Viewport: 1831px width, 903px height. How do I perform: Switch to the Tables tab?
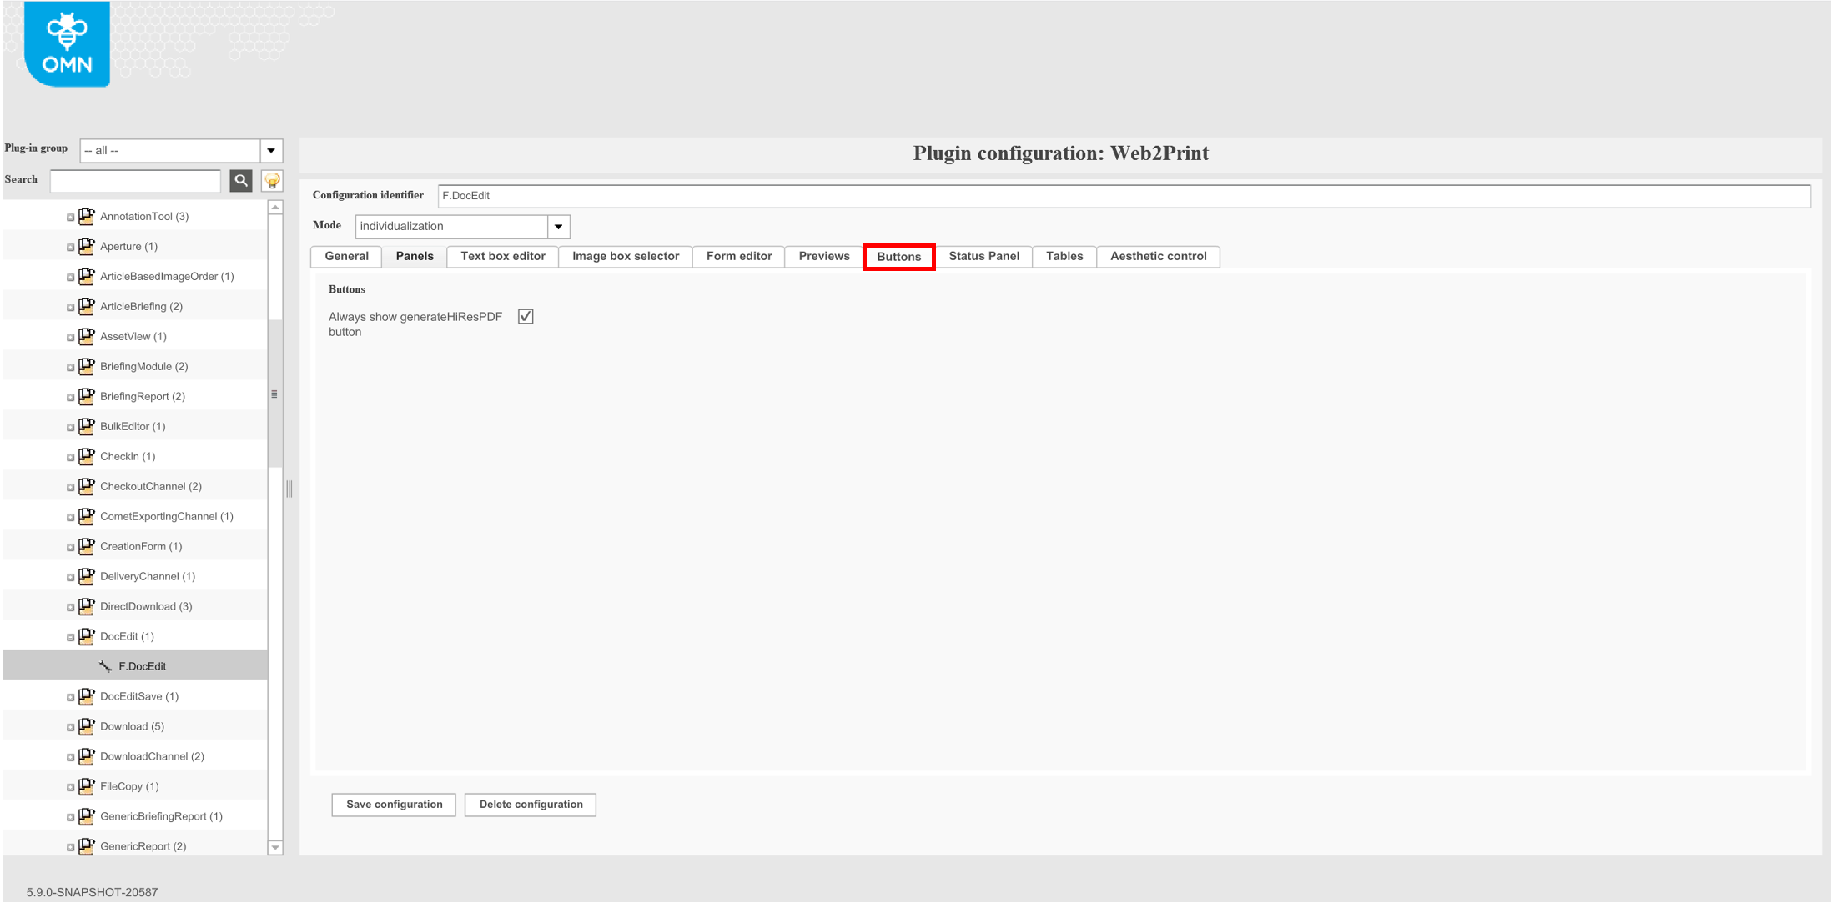pos(1064,256)
